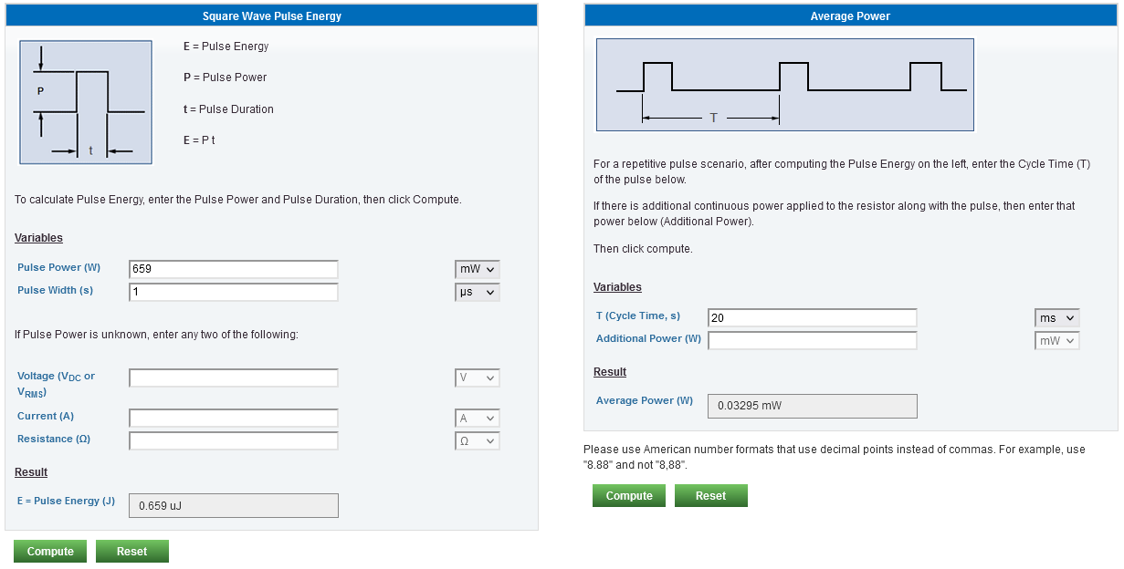
Task: Click the "E = P t" formula text
Action: click(x=199, y=140)
